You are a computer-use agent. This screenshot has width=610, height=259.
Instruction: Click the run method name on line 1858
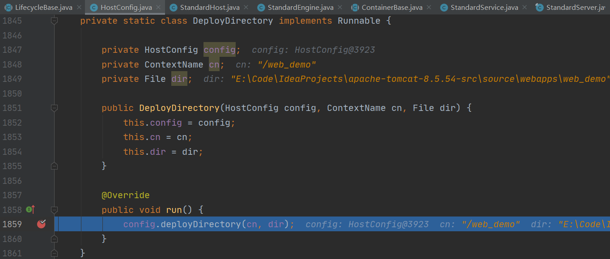tap(174, 209)
